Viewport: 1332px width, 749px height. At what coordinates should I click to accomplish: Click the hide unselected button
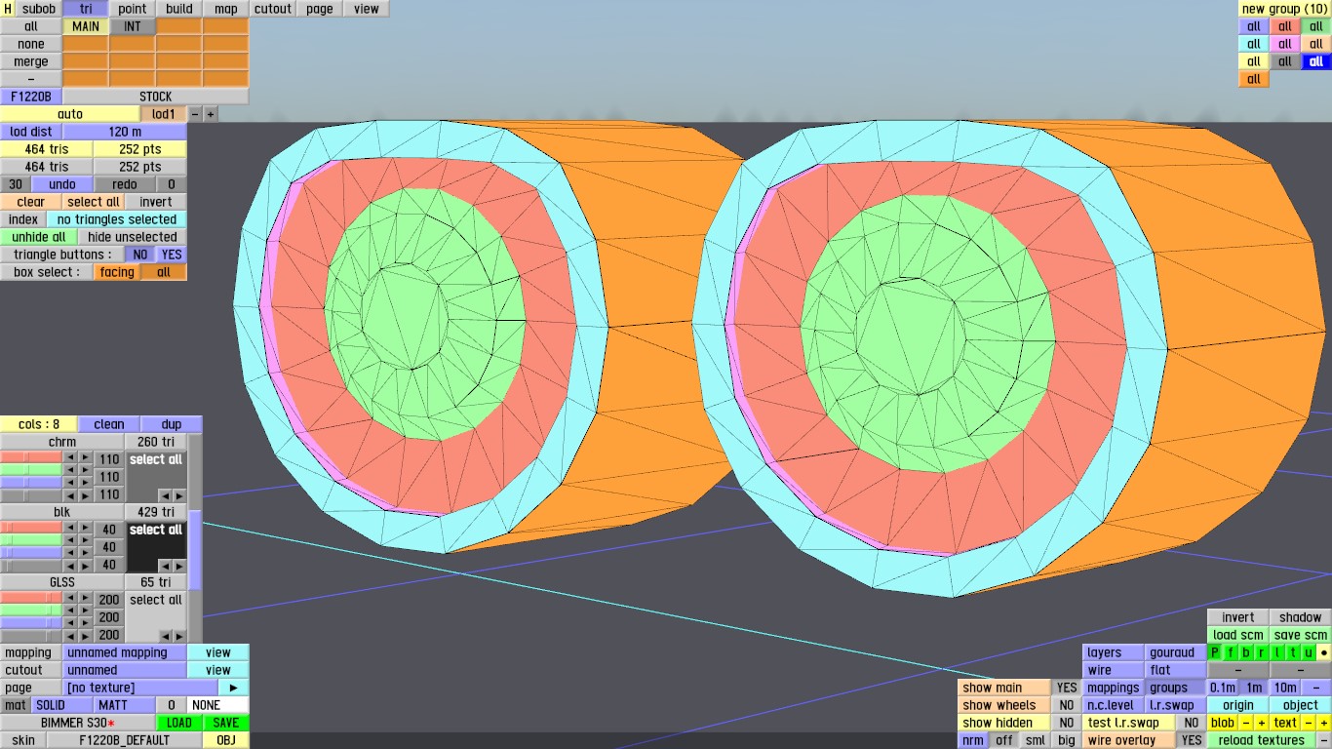pos(133,237)
